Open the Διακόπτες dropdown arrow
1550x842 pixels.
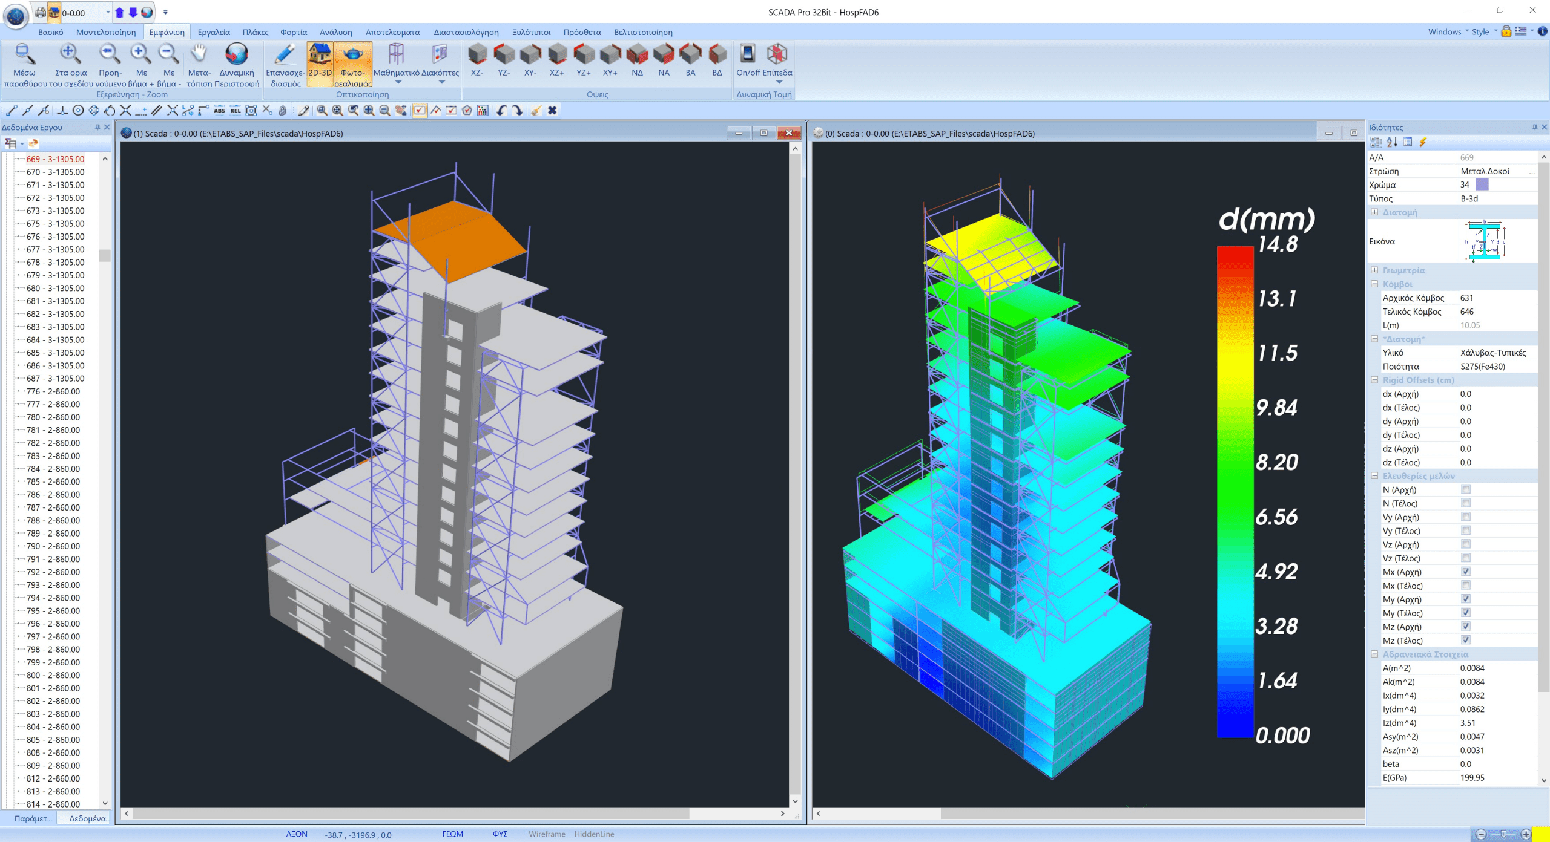click(441, 82)
